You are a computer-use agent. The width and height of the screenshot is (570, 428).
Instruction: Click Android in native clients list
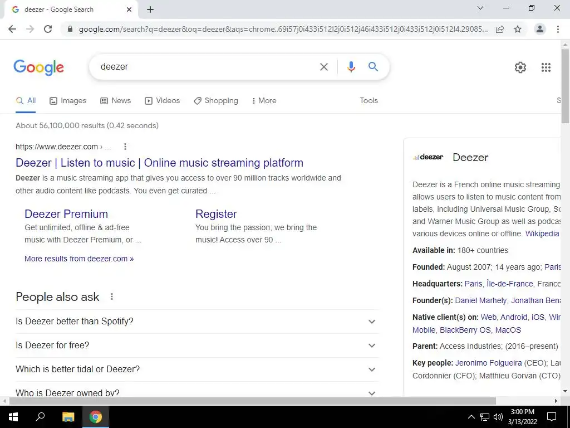(x=514, y=317)
